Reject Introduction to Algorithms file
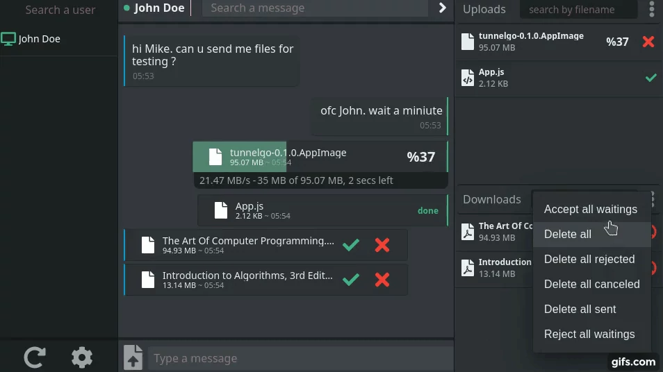This screenshot has height=372, width=663. click(382, 280)
